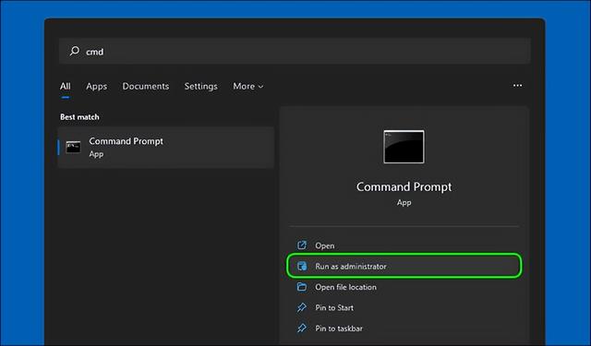
Task: Open the three-dot options menu
Action: pos(517,86)
